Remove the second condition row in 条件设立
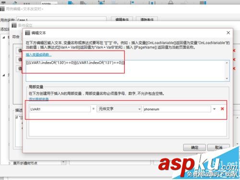 234,60
